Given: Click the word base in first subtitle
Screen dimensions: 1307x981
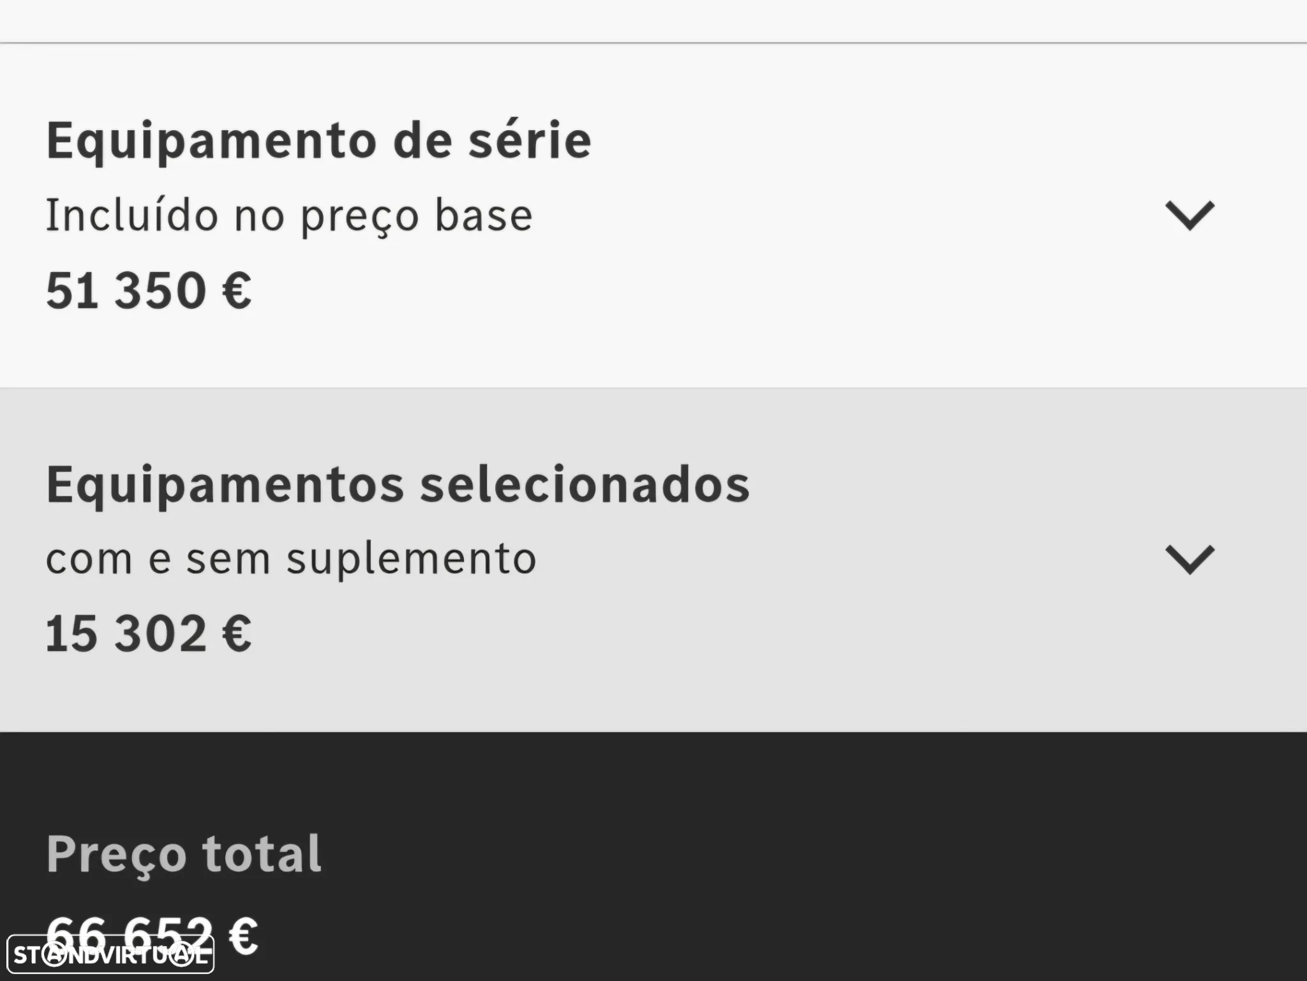Looking at the screenshot, I should 484,215.
